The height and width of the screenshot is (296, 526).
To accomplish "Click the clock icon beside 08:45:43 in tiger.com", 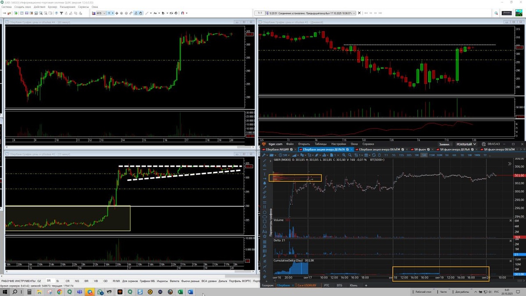I will pos(483,144).
